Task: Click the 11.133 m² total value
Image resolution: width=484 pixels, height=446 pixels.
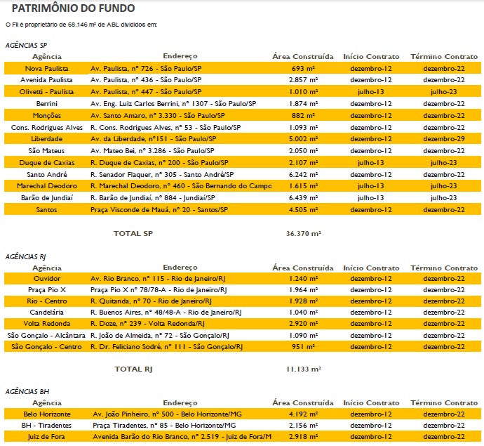Action: [x=303, y=369]
